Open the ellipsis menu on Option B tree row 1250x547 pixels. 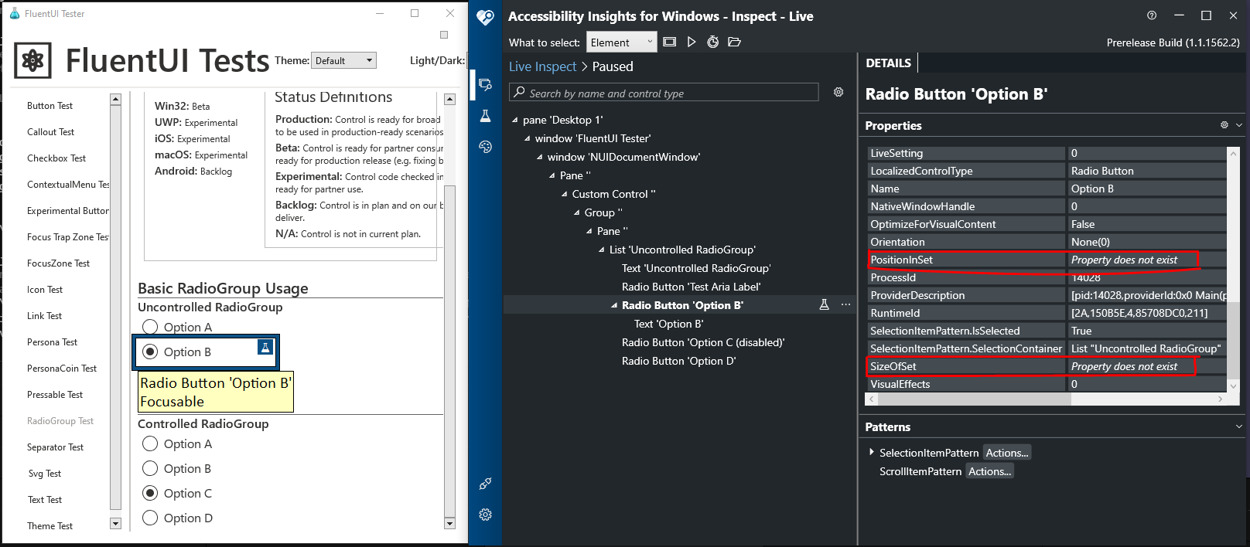tap(845, 304)
